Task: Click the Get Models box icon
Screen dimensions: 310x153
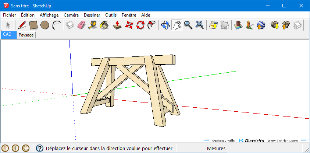Action: coord(274,25)
